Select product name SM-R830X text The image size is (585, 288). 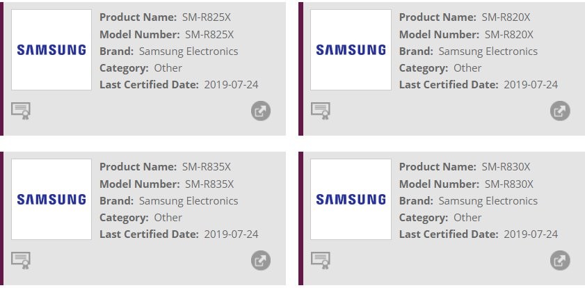pyautogui.click(x=506, y=167)
